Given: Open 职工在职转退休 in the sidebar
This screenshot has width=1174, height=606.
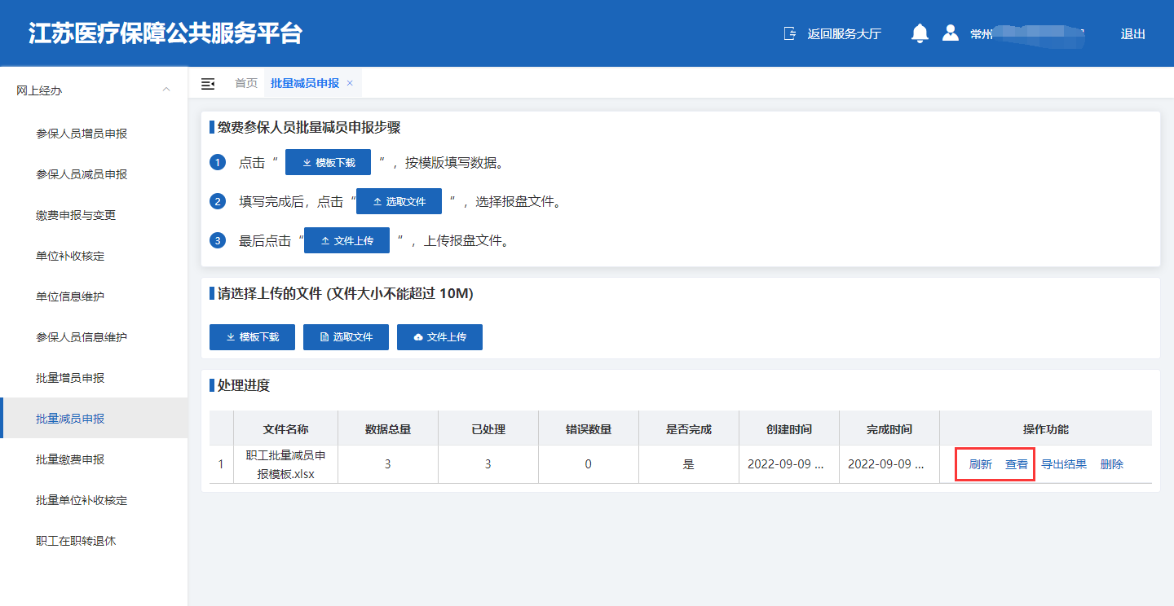Looking at the screenshot, I should pos(76,541).
